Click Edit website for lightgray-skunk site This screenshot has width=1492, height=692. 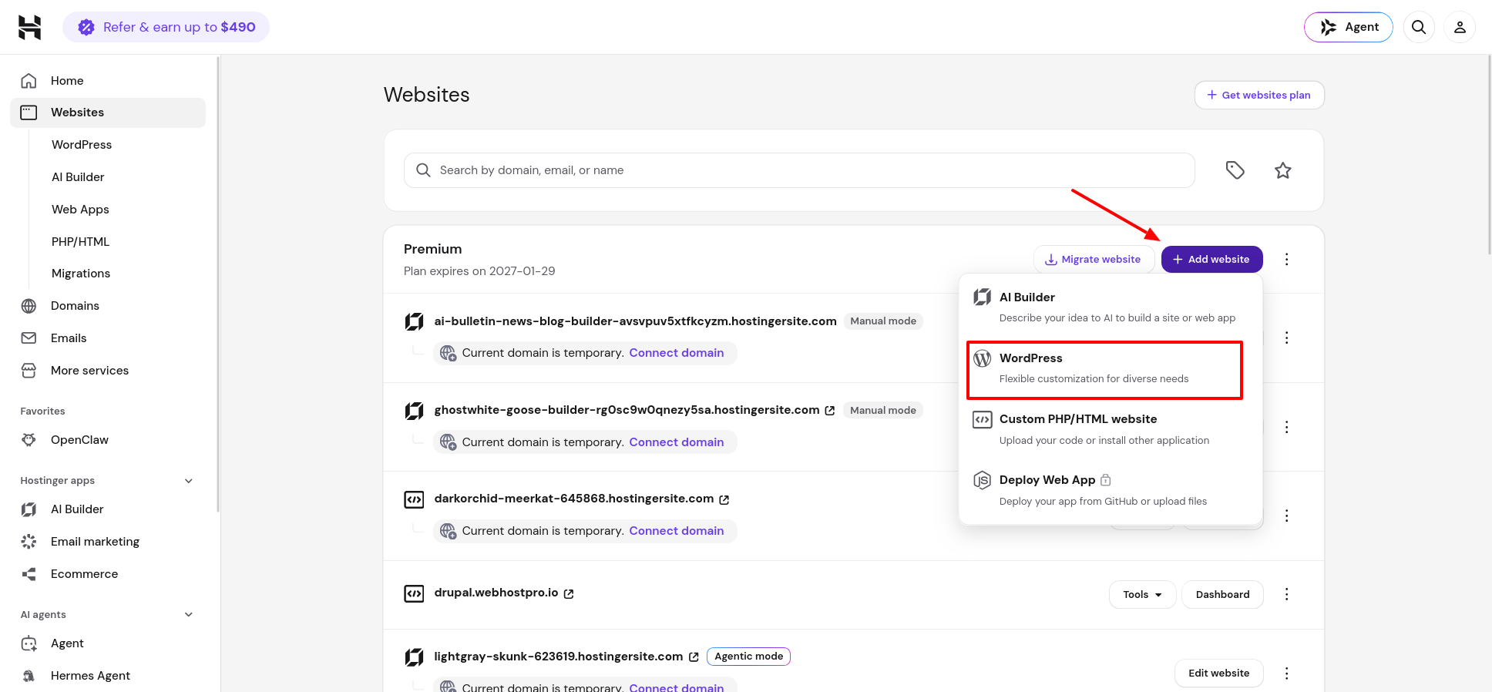click(1218, 673)
